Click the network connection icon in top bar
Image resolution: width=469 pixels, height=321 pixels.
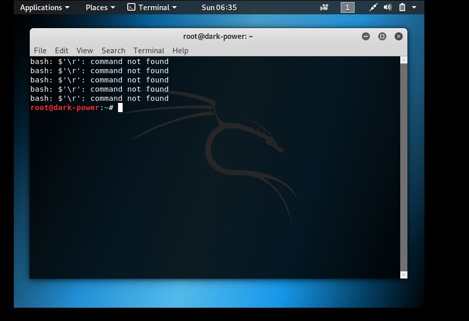pyautogui.click(x=373, y=7)
